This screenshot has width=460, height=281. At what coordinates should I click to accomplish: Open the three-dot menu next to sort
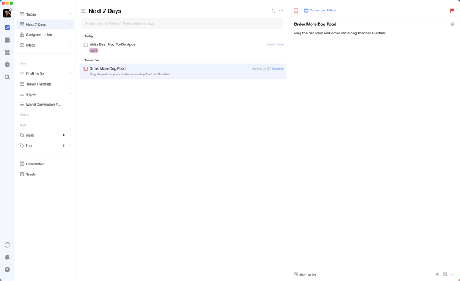click(x=281, y=11)
